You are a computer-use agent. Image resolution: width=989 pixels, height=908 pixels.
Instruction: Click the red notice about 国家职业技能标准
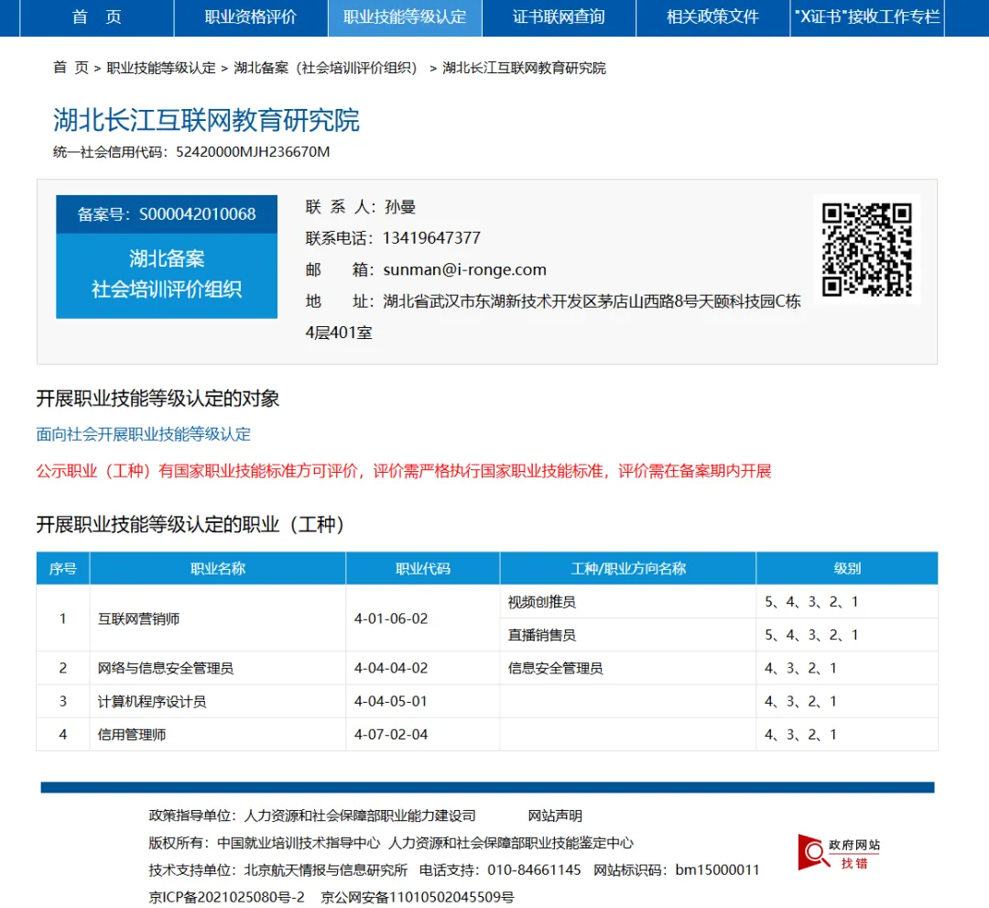[x=404, y=471]
